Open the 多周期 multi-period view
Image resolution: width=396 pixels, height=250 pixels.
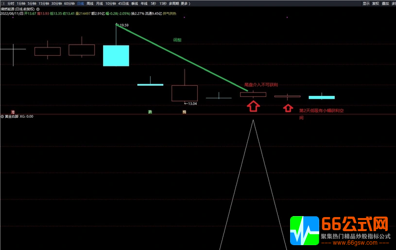174,3
